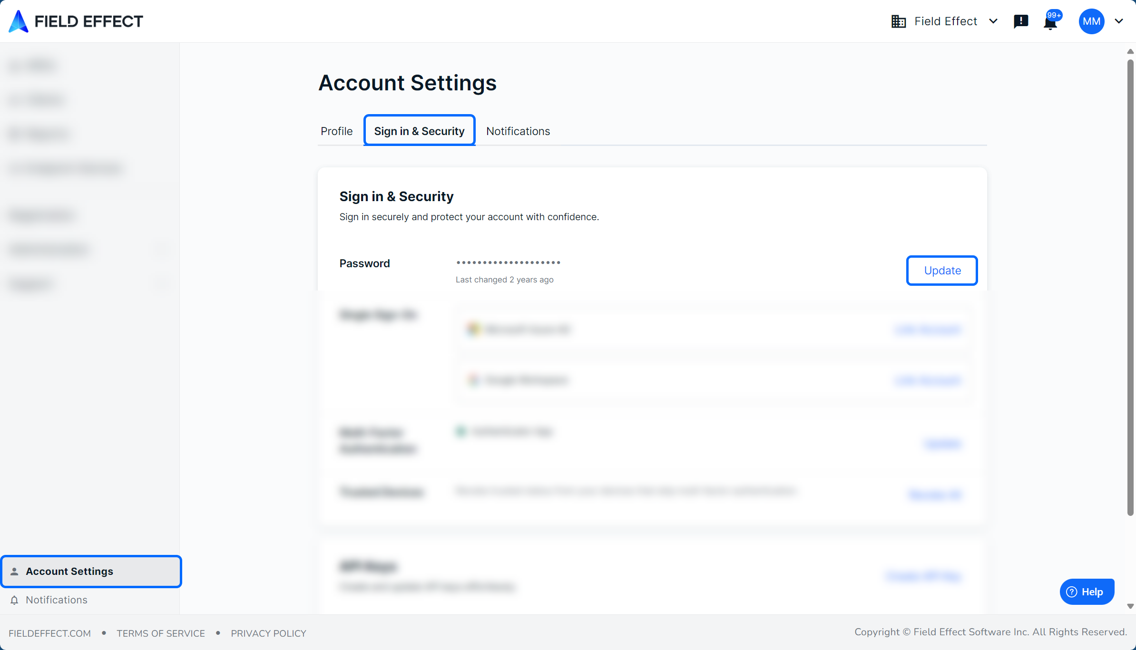Image resolution: width=1136 pixels, height=650 pixels.
Task: Open notifications bell with 99+ badge
Action: point(1050,22)
